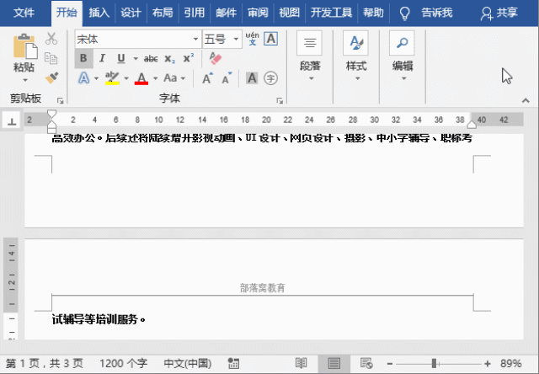Viewport: 539px width, 374px height.
Task: Copy selection with the copy icon
Action: click(x=51, y=58)
